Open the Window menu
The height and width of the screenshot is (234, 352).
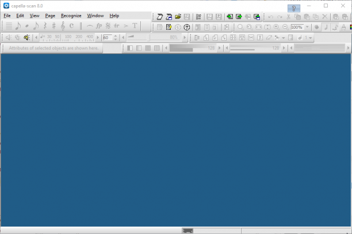[95, 15]
